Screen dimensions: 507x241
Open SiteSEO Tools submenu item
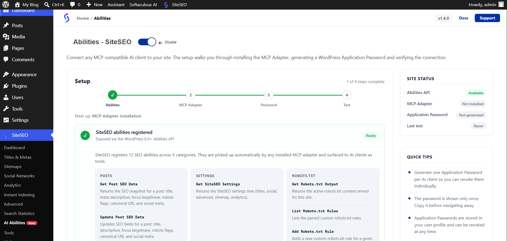click(x=9, y=233)
